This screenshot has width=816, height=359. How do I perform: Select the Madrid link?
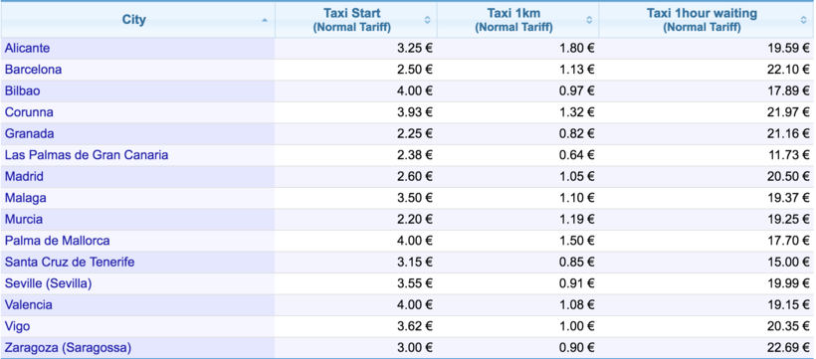click(24, 176)
